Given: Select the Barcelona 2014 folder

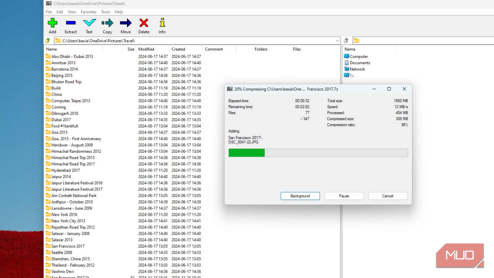Looking at the screenshot, I should 65,69.
